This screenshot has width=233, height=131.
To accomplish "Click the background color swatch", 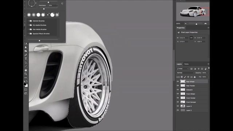I will click(27, 86).
